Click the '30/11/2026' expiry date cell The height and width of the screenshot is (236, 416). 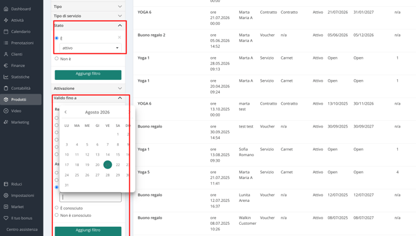363,103
